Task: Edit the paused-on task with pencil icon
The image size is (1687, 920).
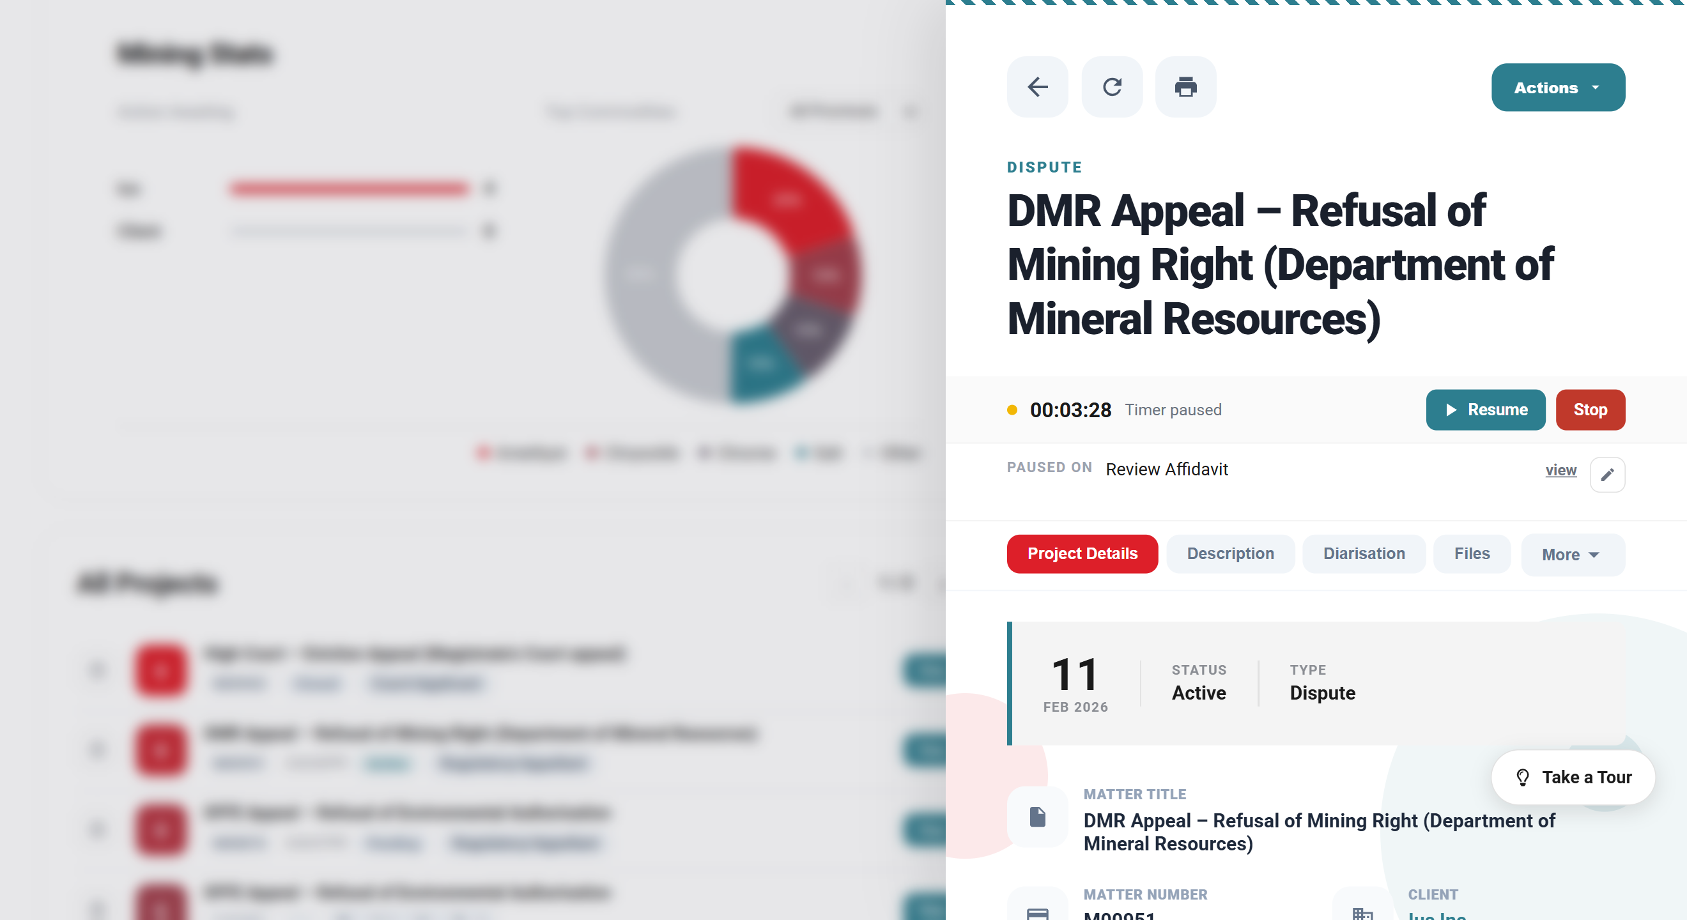Action: pos(1607,474)
